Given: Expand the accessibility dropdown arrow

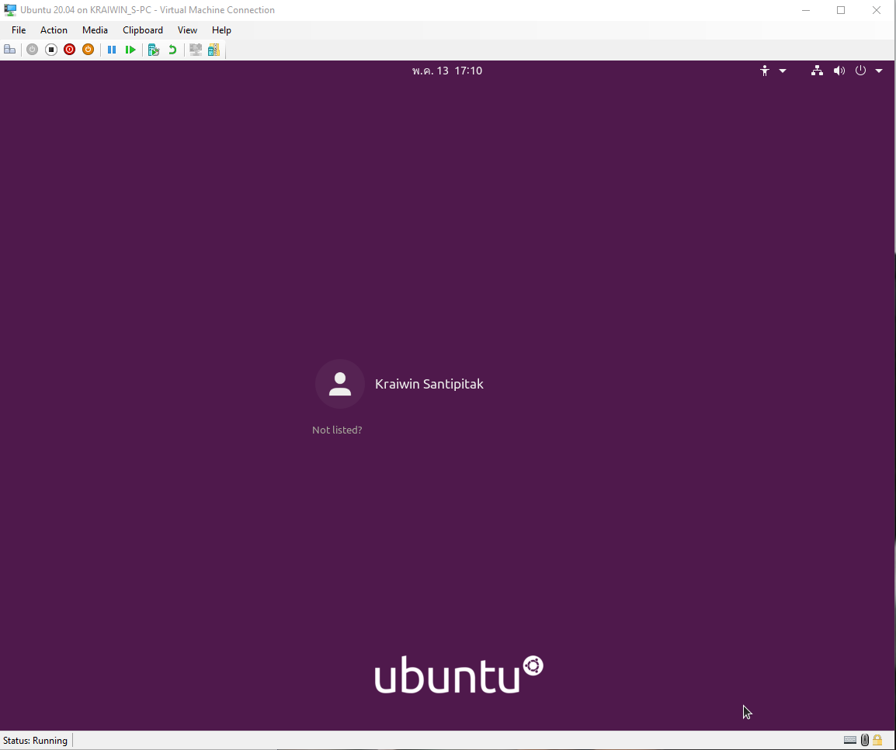Looking at the screenshot, I should click(783, 71).
